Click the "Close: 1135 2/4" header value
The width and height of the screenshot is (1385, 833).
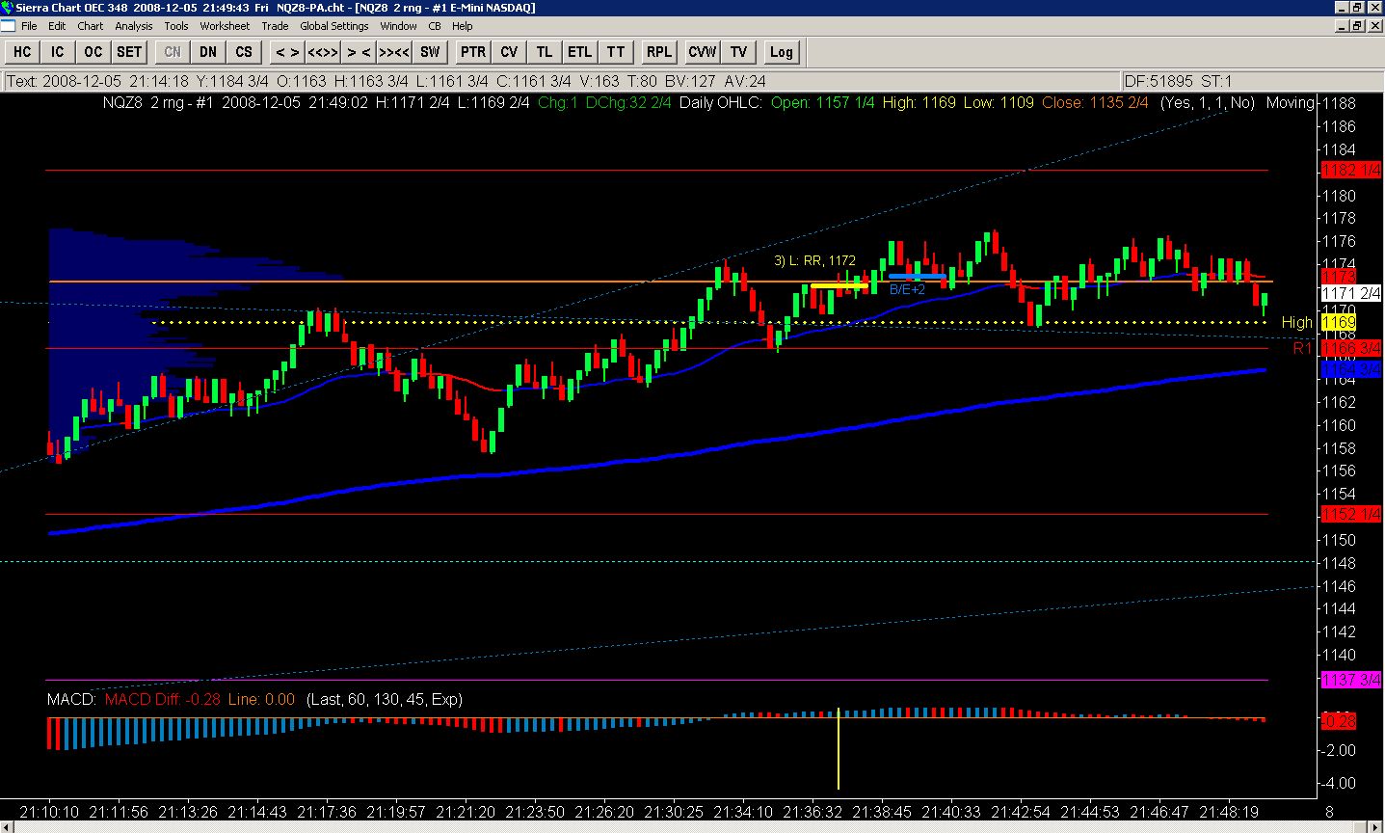pos(1095,102)
